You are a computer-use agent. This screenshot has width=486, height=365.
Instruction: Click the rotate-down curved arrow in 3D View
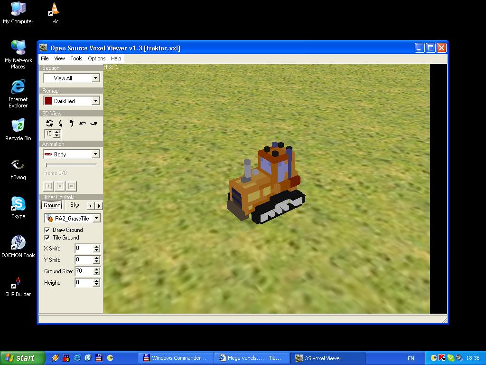point(61,123)
